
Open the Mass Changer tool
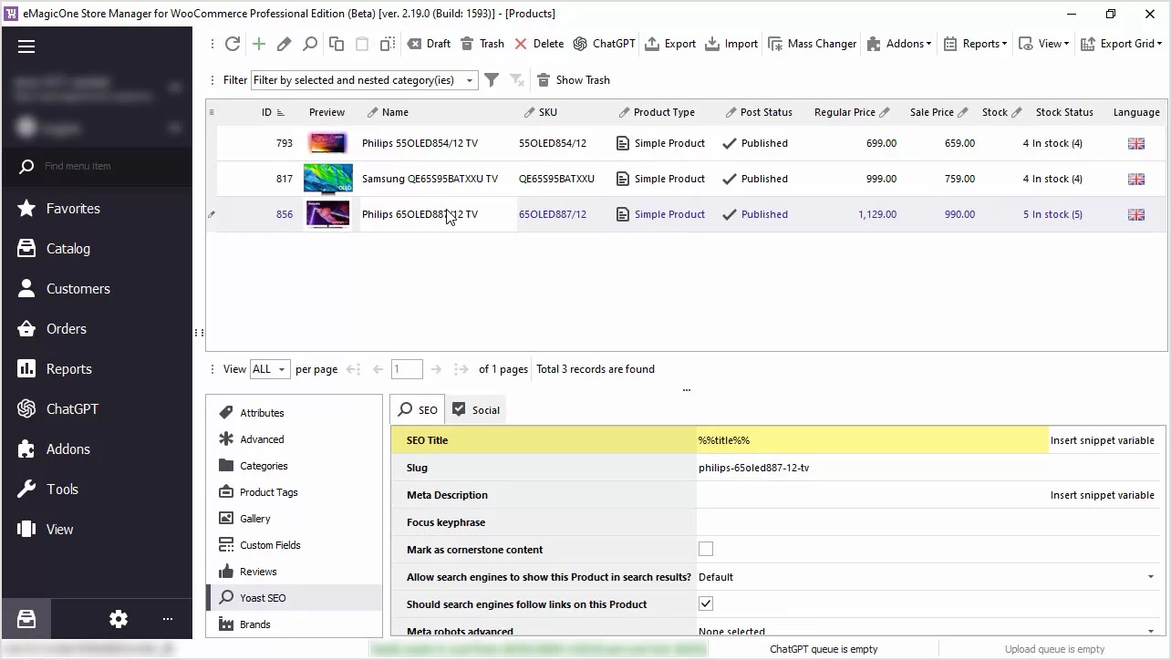tap(812, 44)
